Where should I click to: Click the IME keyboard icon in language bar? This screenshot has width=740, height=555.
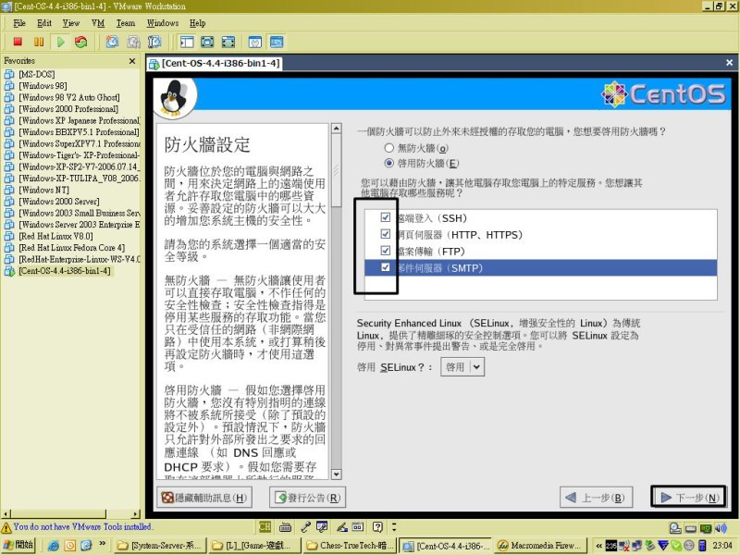point(285,526)
